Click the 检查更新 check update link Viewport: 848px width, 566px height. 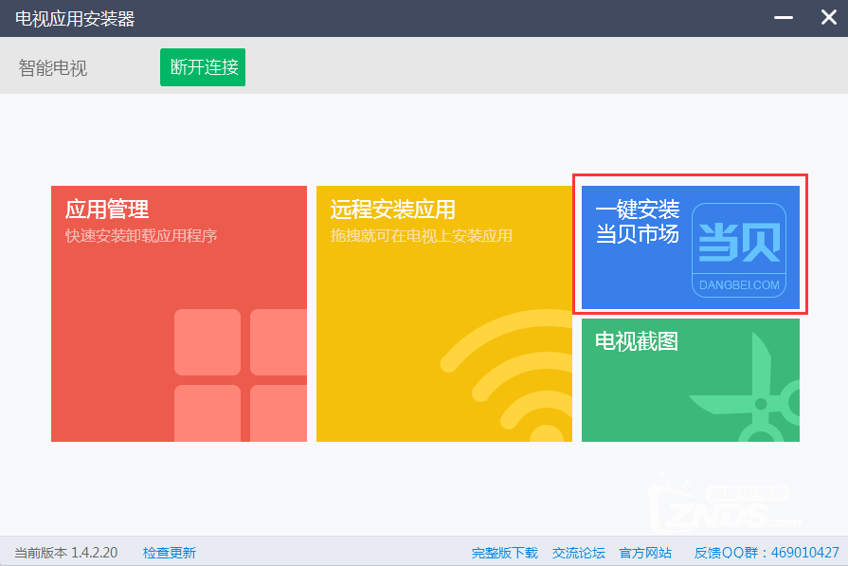(170, 553)
